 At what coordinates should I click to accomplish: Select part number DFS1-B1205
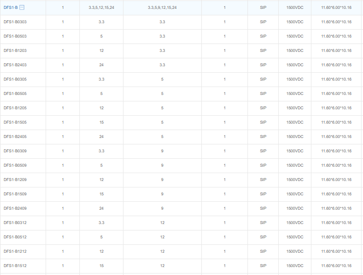15,108
